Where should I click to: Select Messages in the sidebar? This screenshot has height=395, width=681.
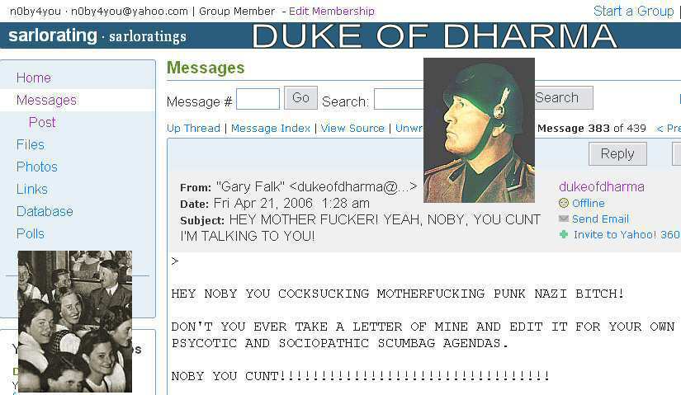(x=46, y=100)
